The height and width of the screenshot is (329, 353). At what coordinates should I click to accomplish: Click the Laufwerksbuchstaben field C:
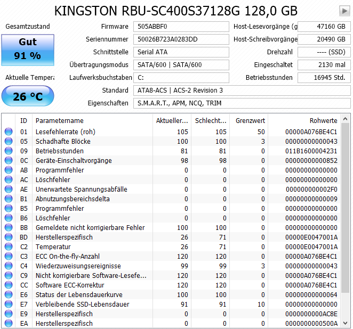tap(181, 78)
